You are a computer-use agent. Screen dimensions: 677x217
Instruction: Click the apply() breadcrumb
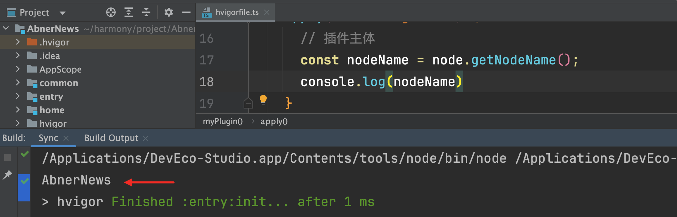[274, 121]
